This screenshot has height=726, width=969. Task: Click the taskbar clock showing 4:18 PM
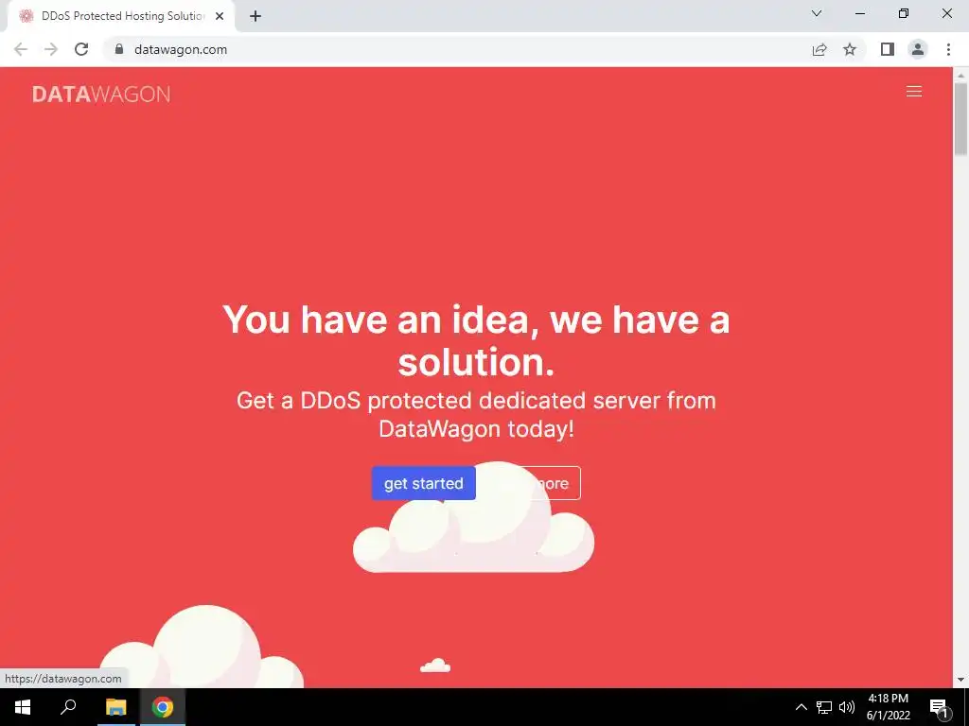pos(888,707)
